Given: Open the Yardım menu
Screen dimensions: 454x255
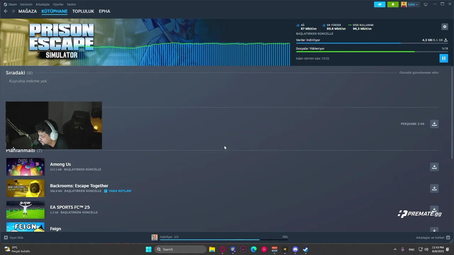Looking at the screenshot, I should pos(71,5).
